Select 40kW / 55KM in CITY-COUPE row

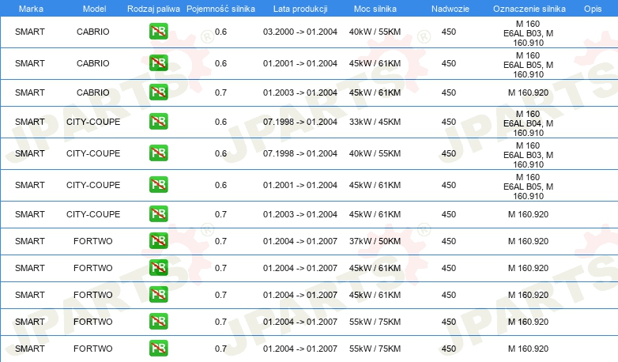tap(375, 153)
